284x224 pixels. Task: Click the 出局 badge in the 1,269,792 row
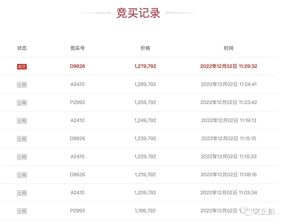22,85
